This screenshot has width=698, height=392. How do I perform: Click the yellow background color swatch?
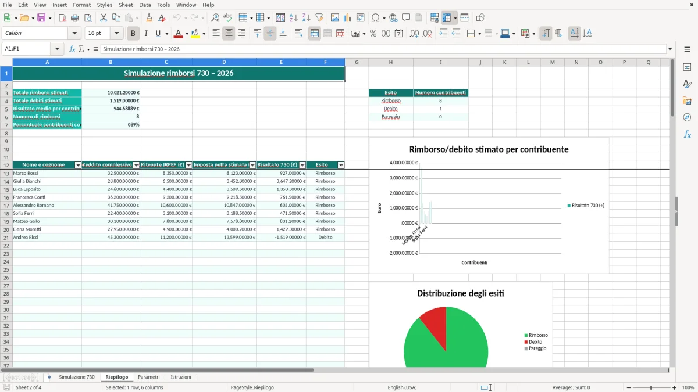(195, 34)
